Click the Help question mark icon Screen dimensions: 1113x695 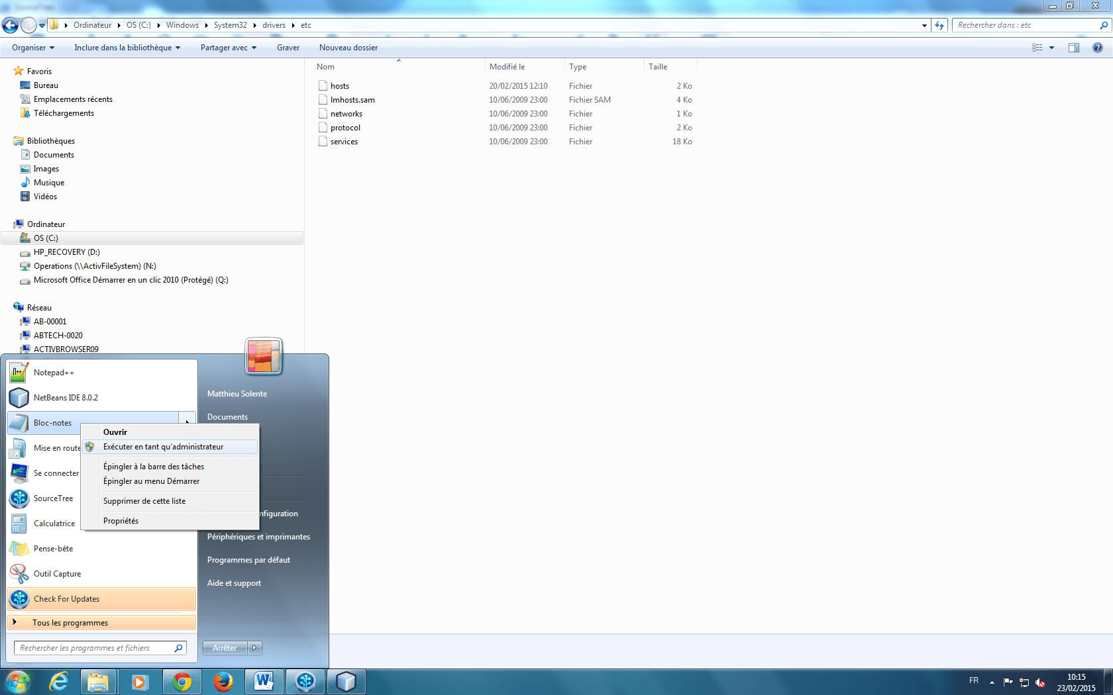coord(1098,48)
